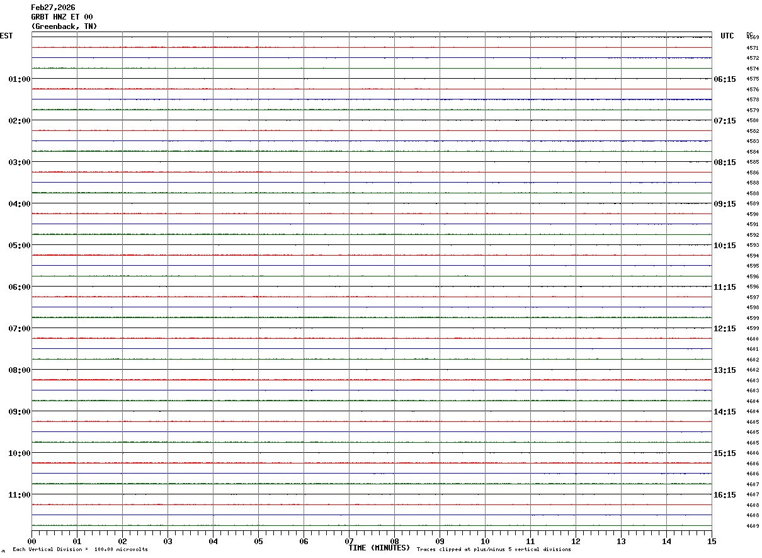Click the GRBT HNZ ET 00 station label

(x=62, y=17)
